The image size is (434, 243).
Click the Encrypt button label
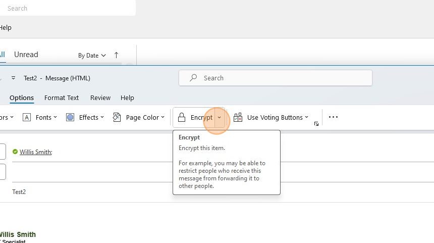click(201, 118)
